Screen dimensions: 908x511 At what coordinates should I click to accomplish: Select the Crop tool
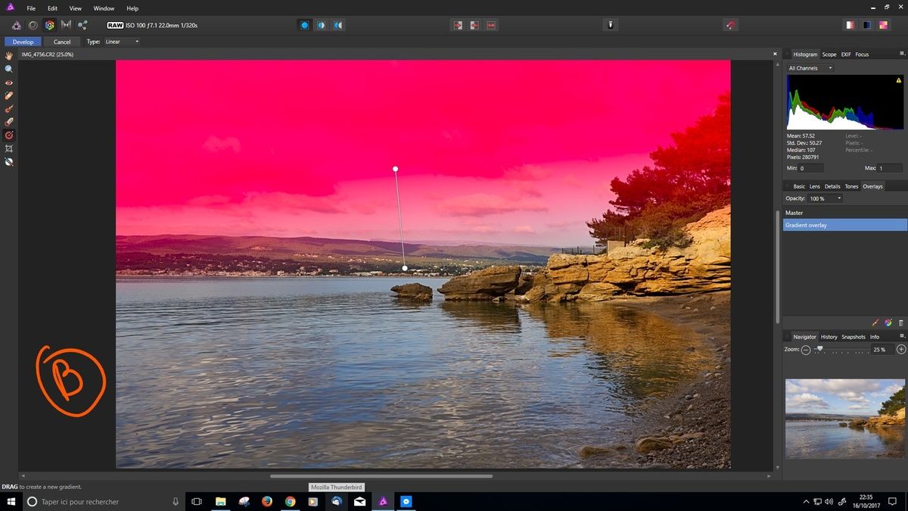[x=9, y=148]
